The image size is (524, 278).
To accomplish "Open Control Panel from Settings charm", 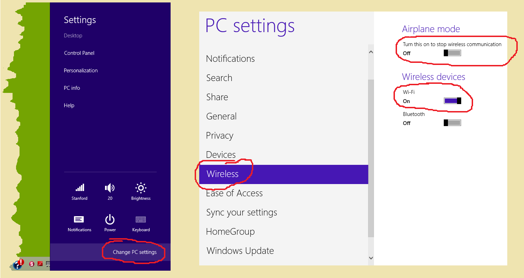I will point(79,53).
